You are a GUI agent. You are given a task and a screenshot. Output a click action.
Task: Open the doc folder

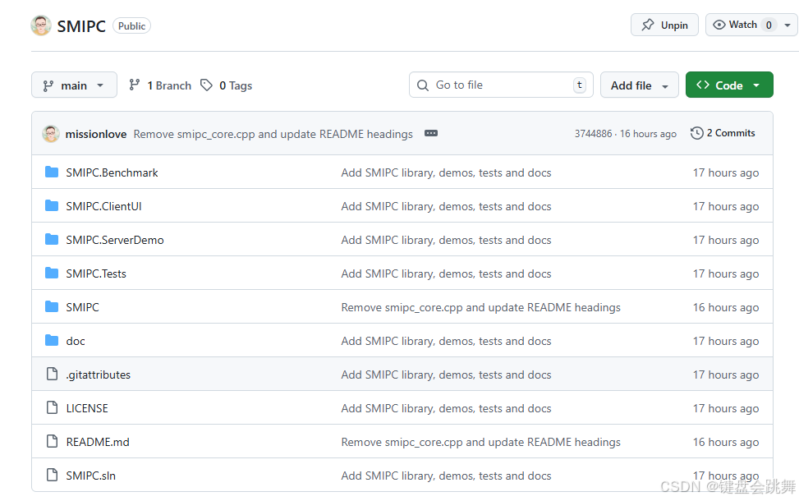[x=76, y=341]
